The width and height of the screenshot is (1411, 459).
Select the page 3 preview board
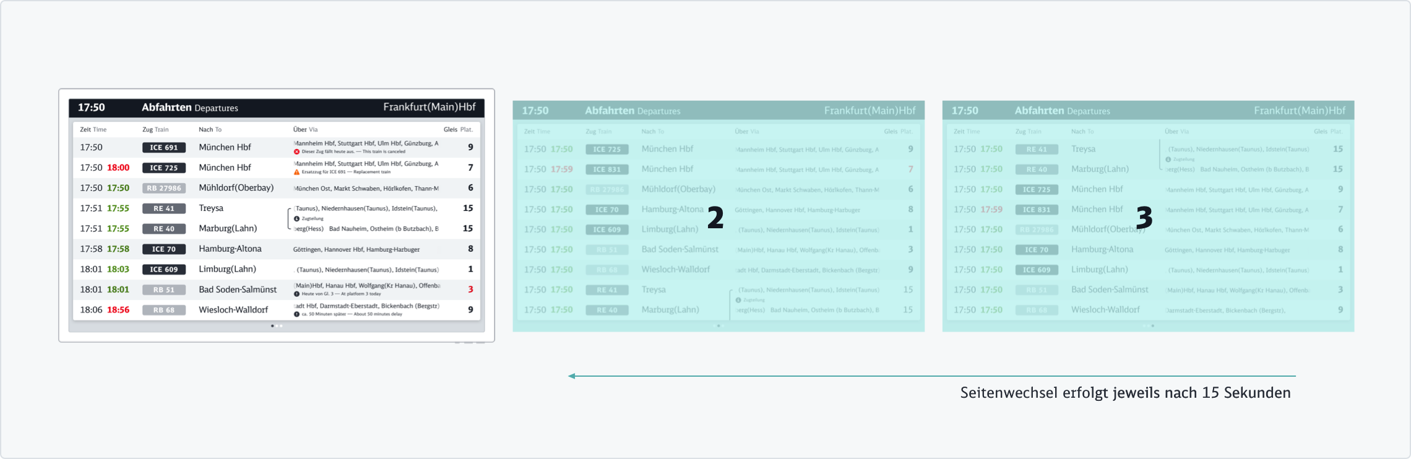click(1147, 217)
